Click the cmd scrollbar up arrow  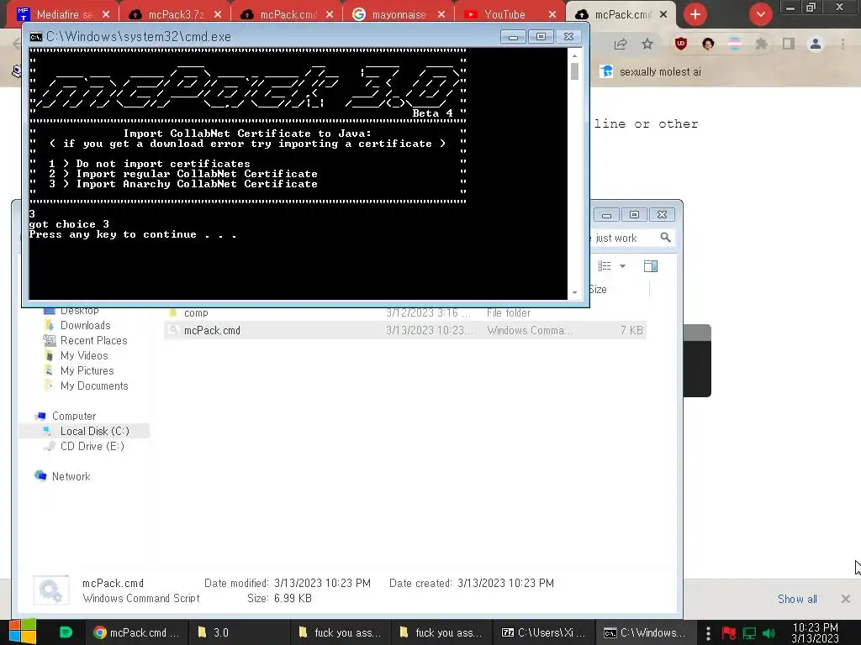[x=574, y=55]
